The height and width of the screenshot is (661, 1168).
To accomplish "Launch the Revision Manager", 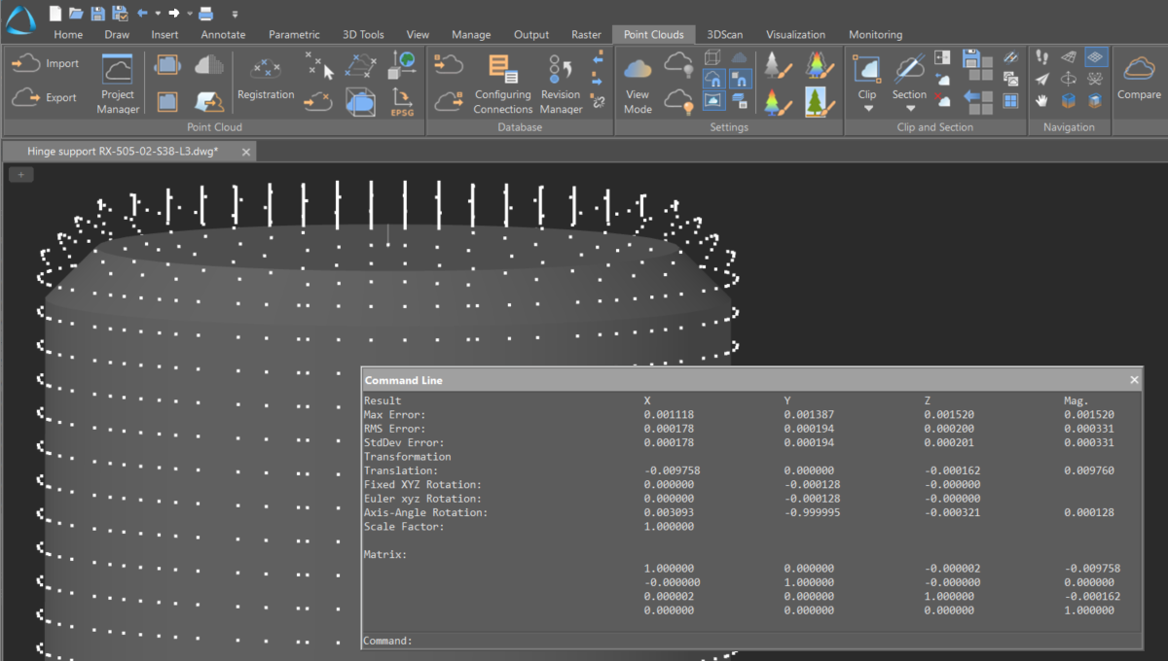I will [x=561, y=83].
